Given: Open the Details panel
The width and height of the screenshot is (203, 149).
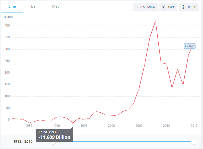Looking at the screenshot, I should pos(189,7).
